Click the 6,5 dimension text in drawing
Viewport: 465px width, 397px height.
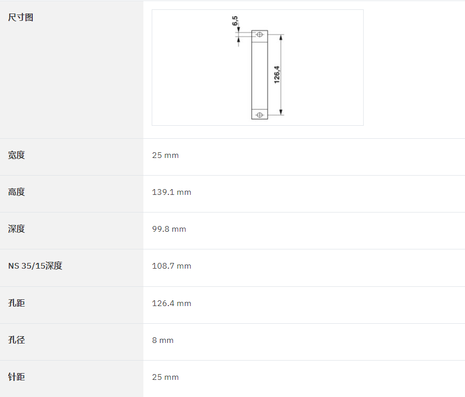[x=235, y=21]
